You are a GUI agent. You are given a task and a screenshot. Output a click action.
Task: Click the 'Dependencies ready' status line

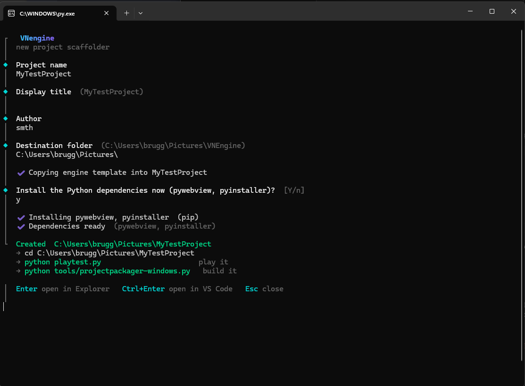tap(67, 226)
